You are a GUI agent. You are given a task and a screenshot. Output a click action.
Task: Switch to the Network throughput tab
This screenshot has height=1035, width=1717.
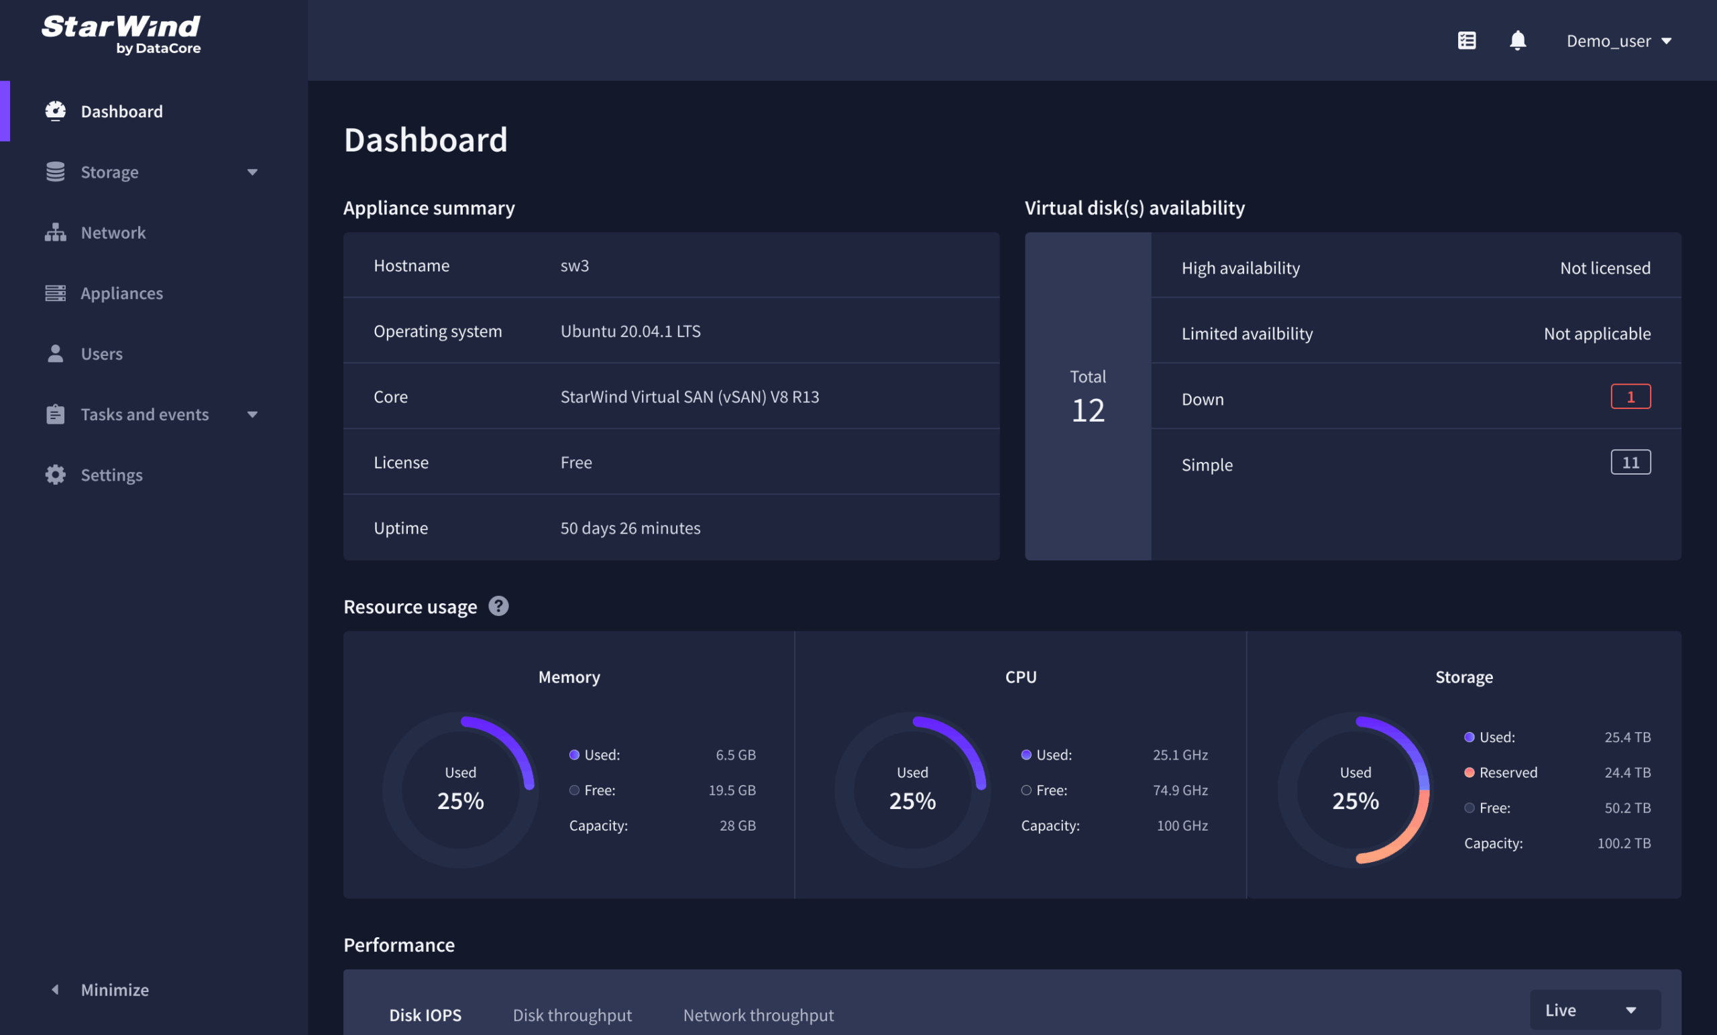click(758, 1015)
